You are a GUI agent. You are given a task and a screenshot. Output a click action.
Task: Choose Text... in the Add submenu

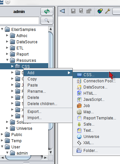[96, 130]
